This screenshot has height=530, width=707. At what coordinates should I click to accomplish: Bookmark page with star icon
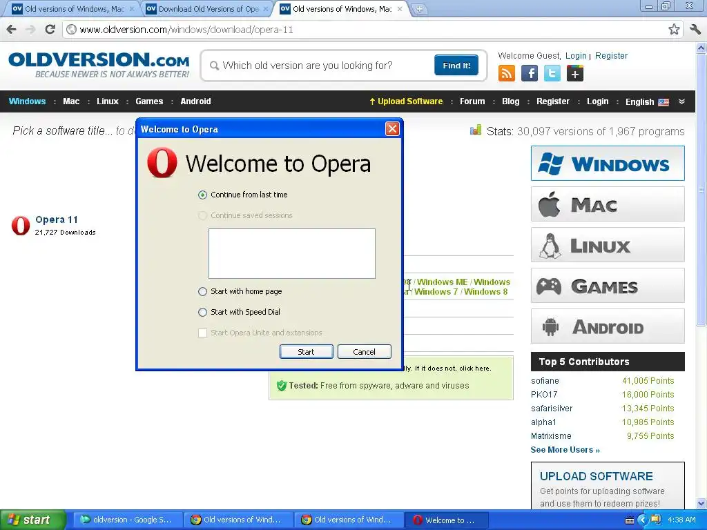(674, 30)
